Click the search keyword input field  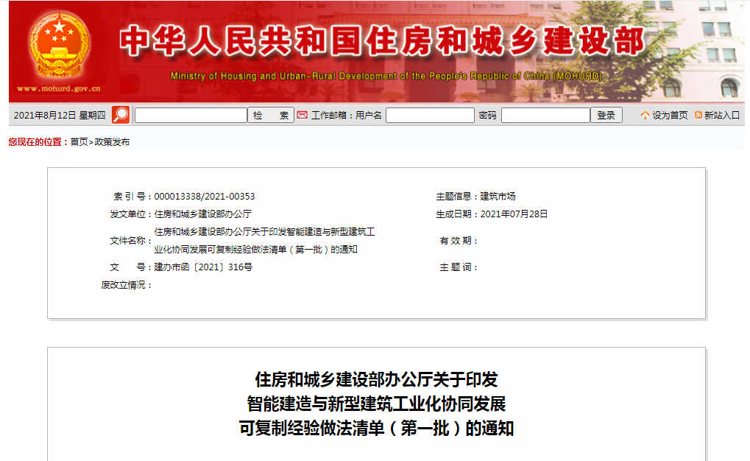pos(191,116)
